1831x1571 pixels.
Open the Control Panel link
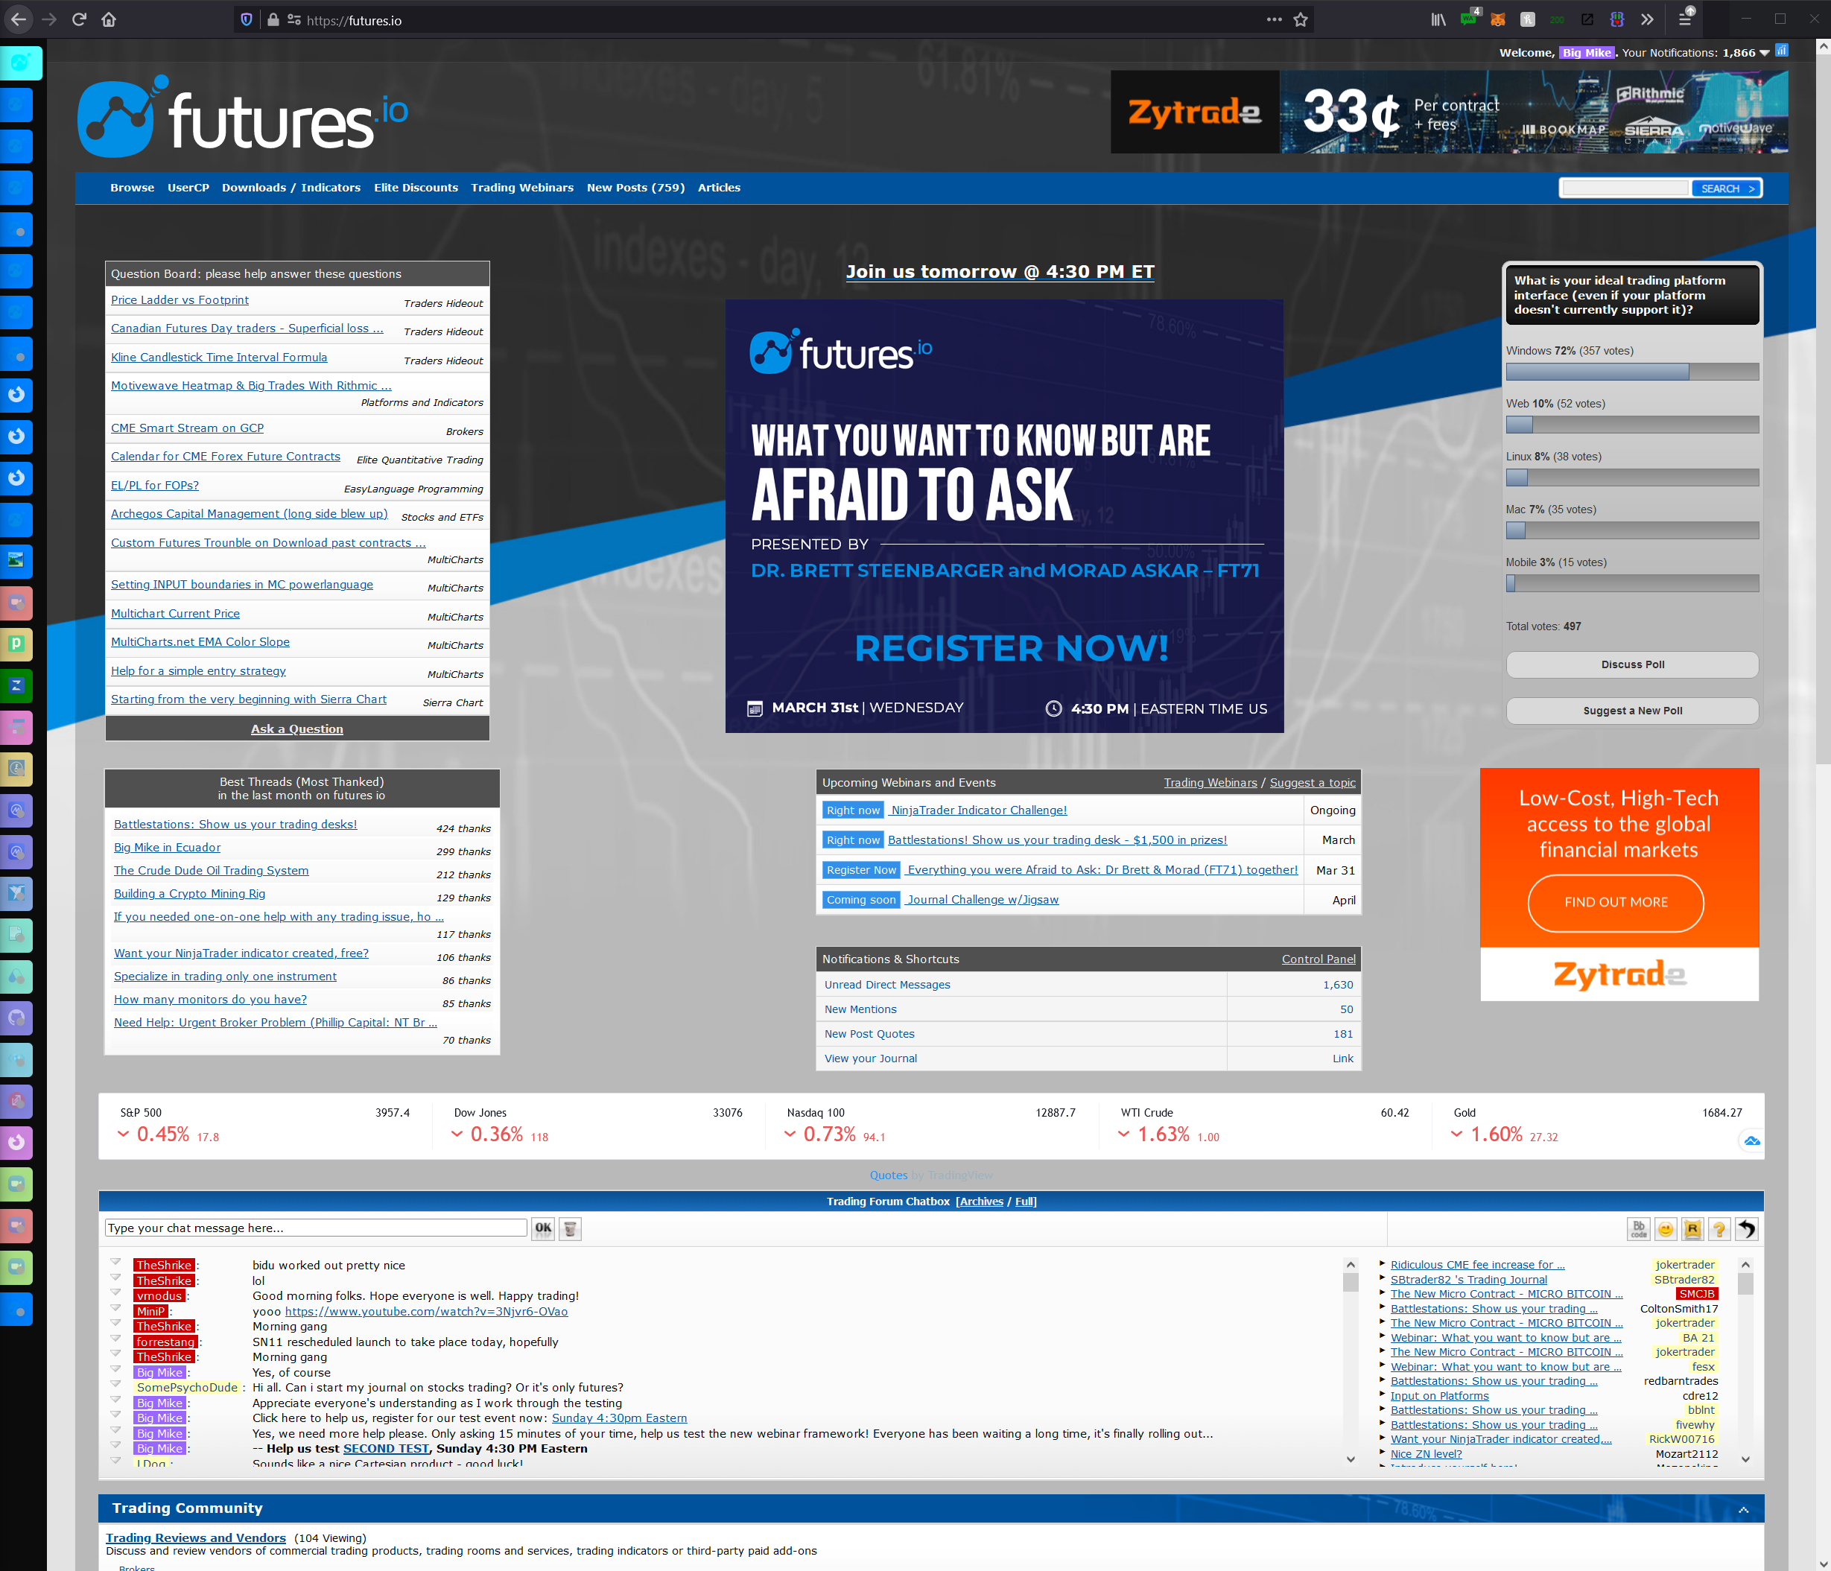1318,959
